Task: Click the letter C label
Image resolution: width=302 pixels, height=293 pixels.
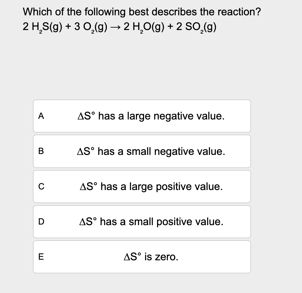Action: [x=41, y=186]
